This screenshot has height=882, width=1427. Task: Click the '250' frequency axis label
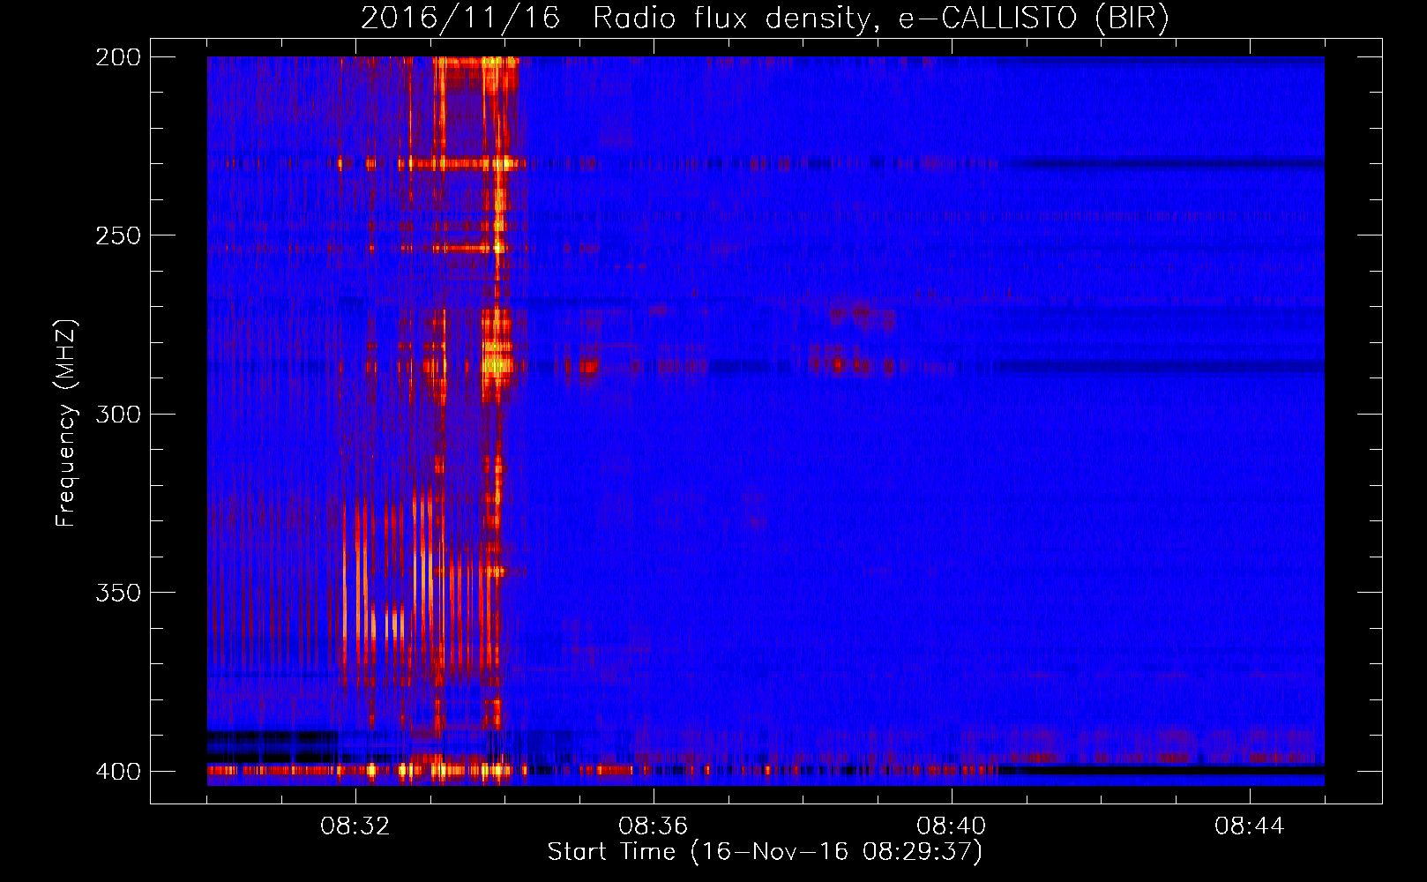point(118,235)
